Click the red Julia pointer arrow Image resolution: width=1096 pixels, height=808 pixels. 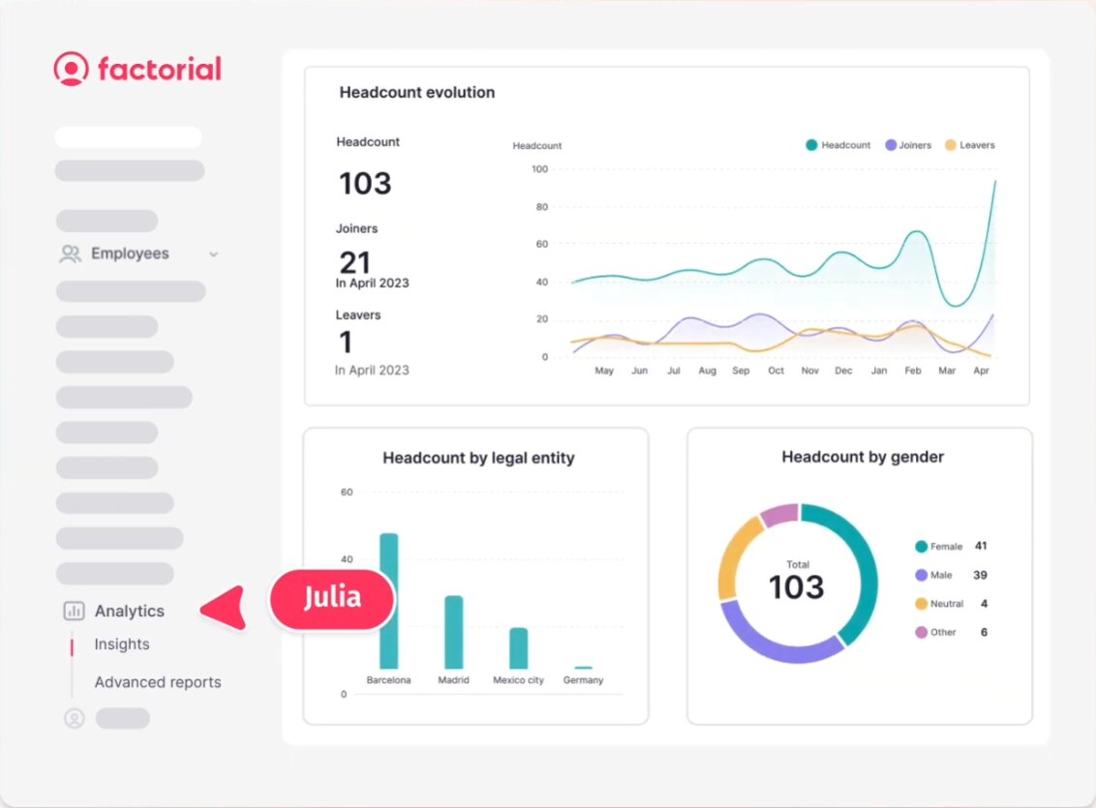pos(224,607)
